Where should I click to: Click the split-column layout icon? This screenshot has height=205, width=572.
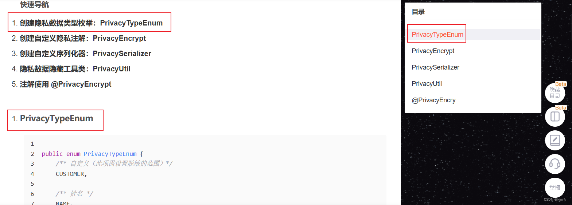coord(555,117)
